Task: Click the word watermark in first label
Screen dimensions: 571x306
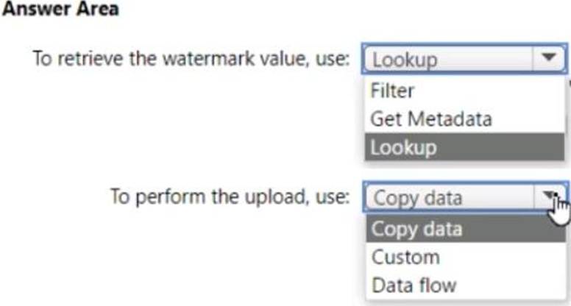Action: [x=209, y=58]
